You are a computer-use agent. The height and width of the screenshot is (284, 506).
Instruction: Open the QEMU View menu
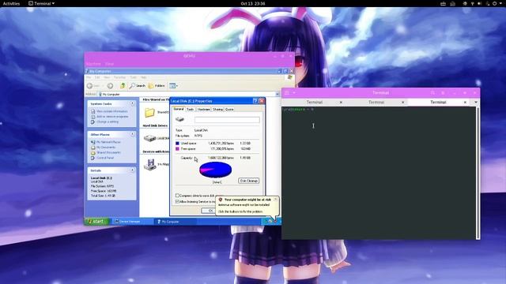click(109, 64)
